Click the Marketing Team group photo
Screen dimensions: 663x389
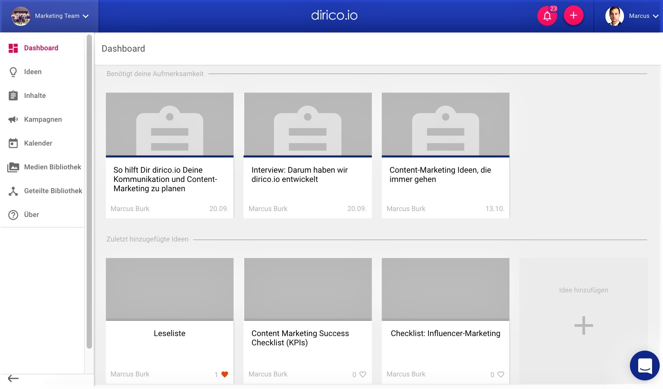[21, 16]
